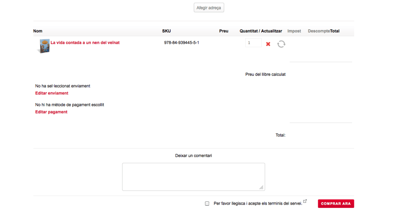Click the 'Descompte' column header
Viewport: 406px width, 212px height.
click(319, 31)
